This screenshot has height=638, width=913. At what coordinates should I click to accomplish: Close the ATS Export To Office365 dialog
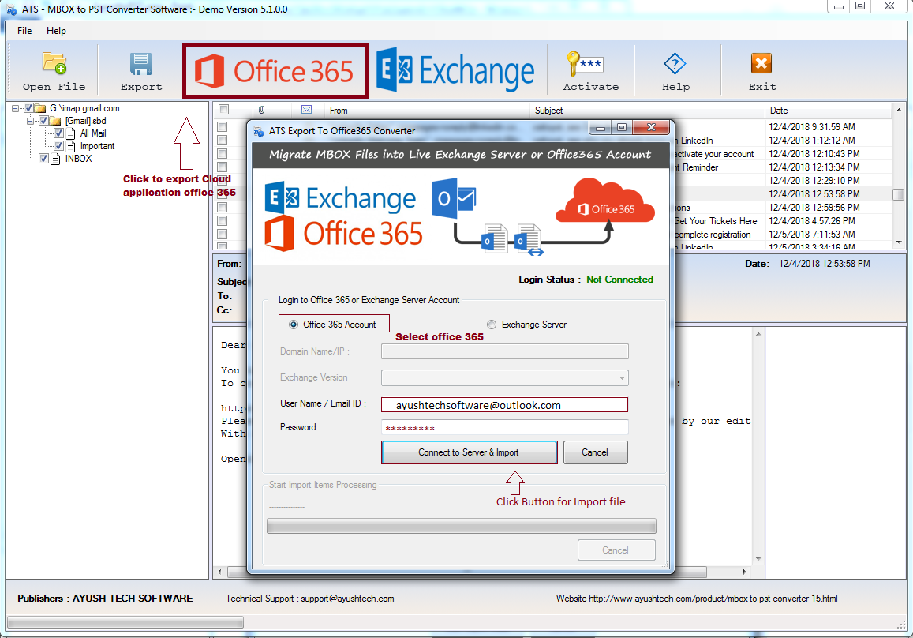[652, 127]
